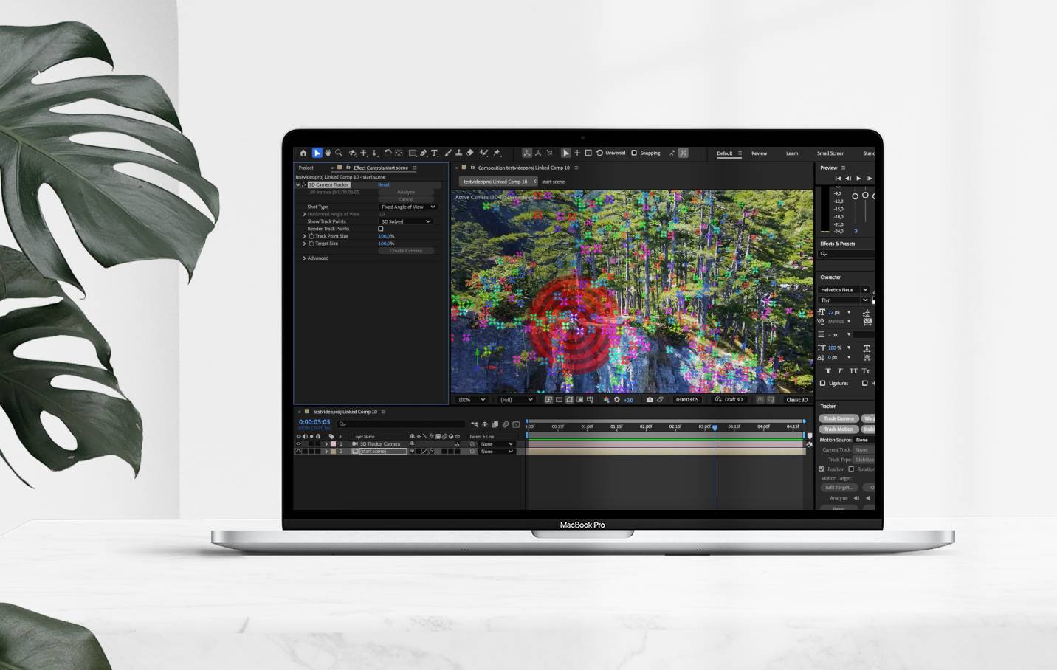
Task: Open the Default workspace menu
Action: (740, 153)
